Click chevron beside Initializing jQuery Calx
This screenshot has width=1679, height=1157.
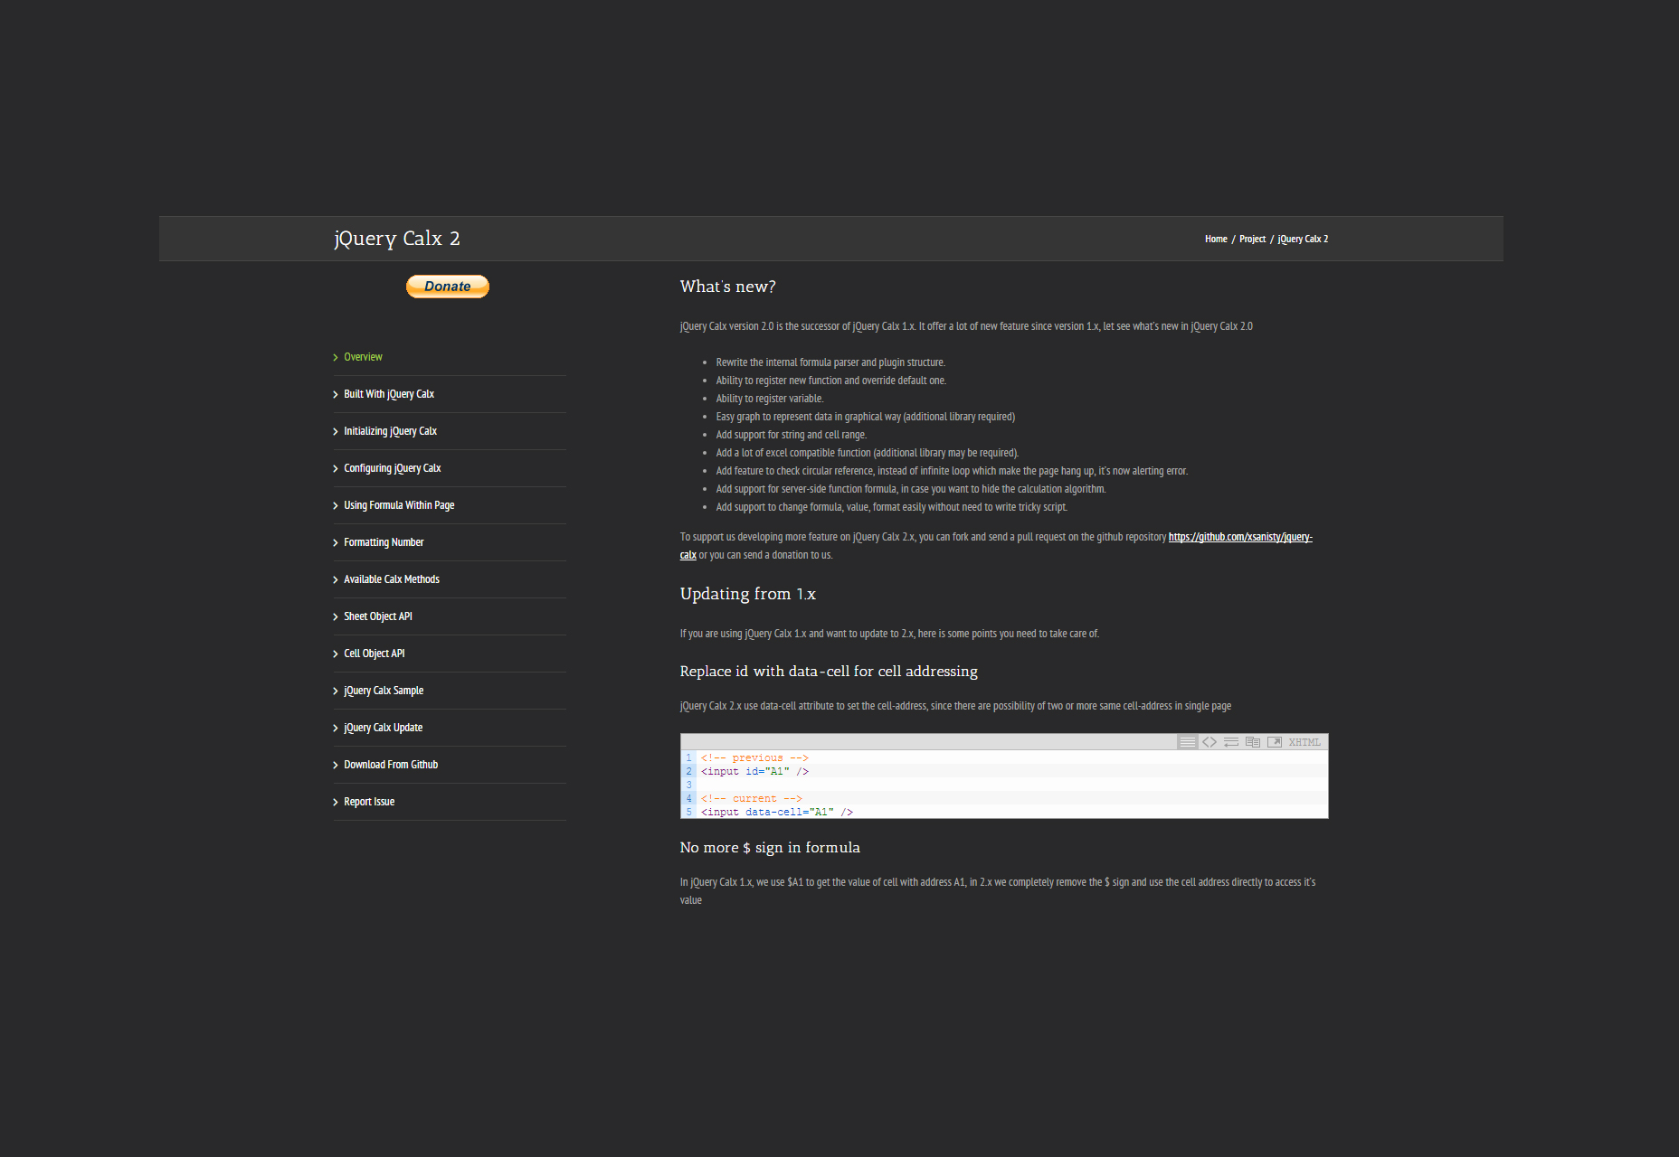(x=336, y=432)
